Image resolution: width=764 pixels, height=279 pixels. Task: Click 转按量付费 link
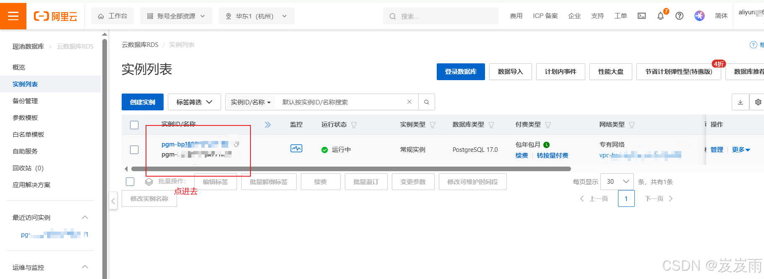[x=553, y=156]
